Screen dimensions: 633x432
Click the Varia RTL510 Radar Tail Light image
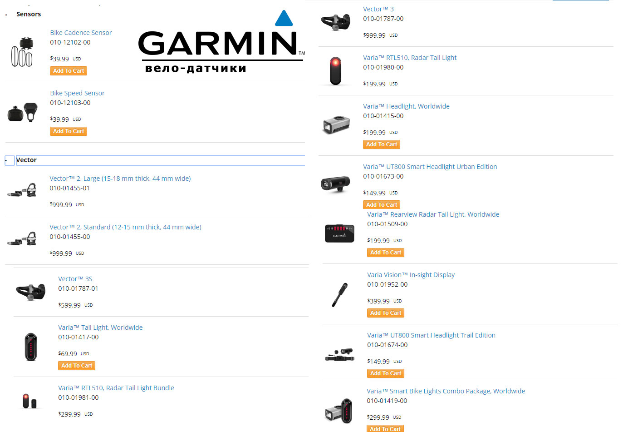tap(335, 71)
